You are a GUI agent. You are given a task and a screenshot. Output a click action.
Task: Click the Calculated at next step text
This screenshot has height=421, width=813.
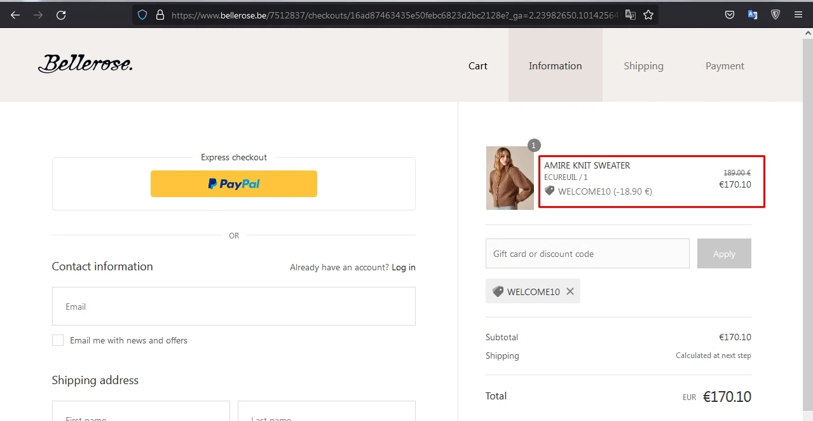[713, 355]
